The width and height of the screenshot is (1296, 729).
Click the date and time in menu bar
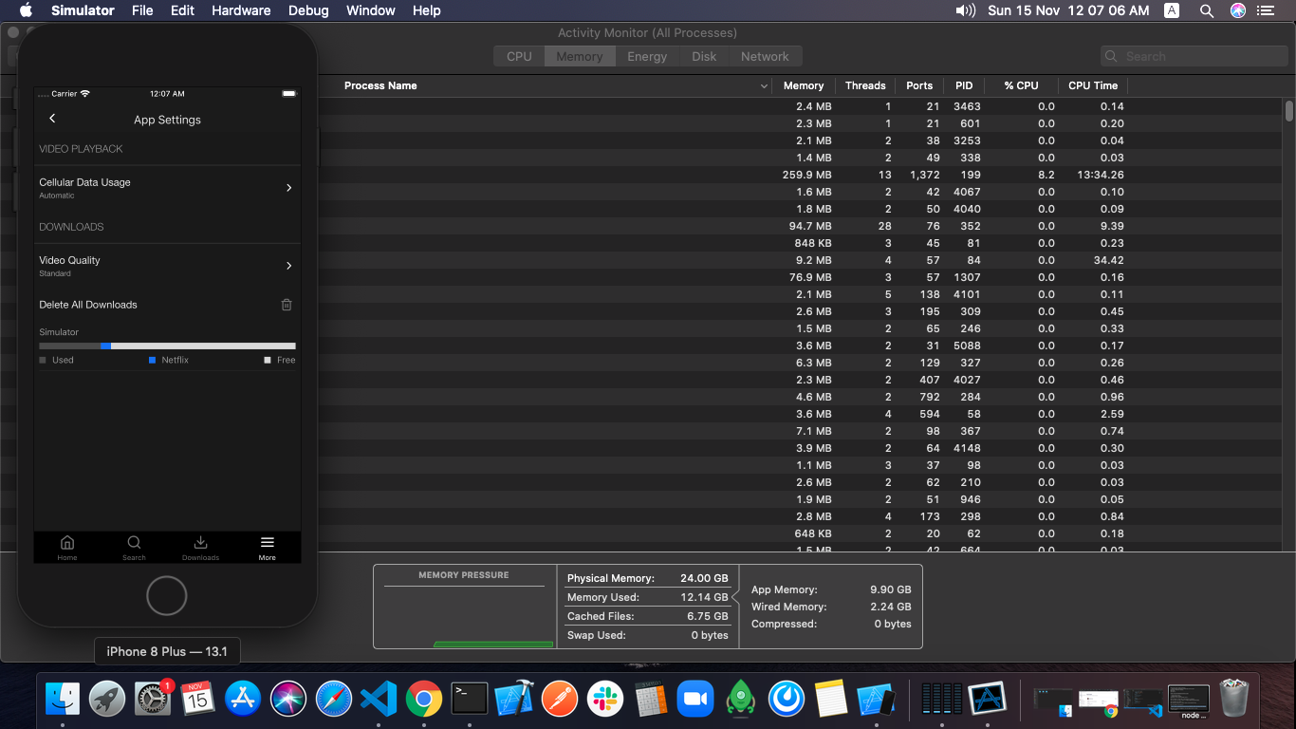(x=1067, y=10)
